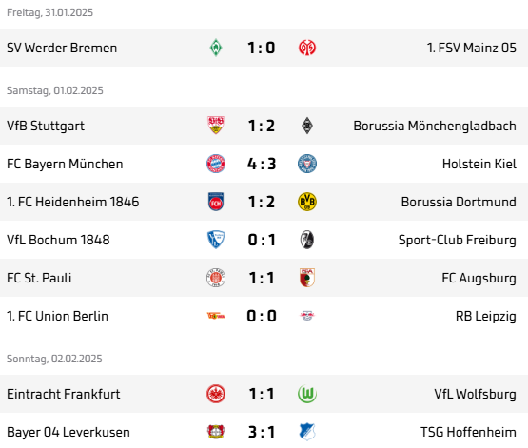
Task: Click the Holstein Kiel club crest
Action: (x=307, y=164)
